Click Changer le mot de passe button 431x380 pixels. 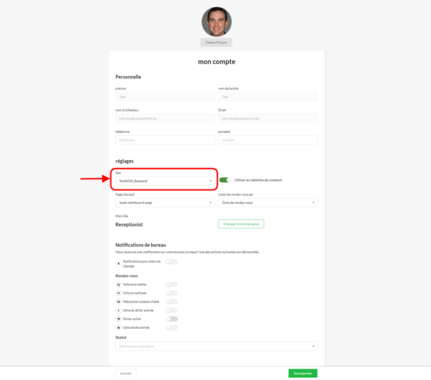[x=241, y=224]
